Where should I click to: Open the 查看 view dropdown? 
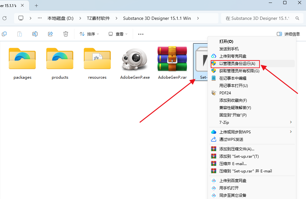click(118, 34)
